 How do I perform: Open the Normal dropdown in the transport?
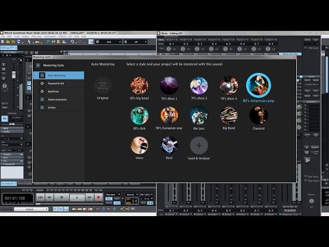coord(132,195)
